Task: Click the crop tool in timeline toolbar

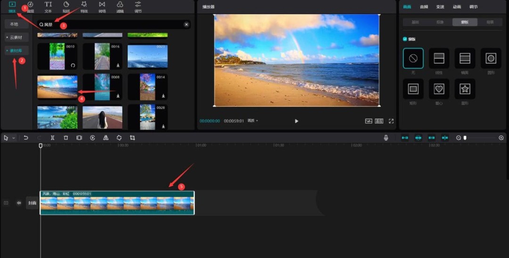Action: (x=132, y=138)
